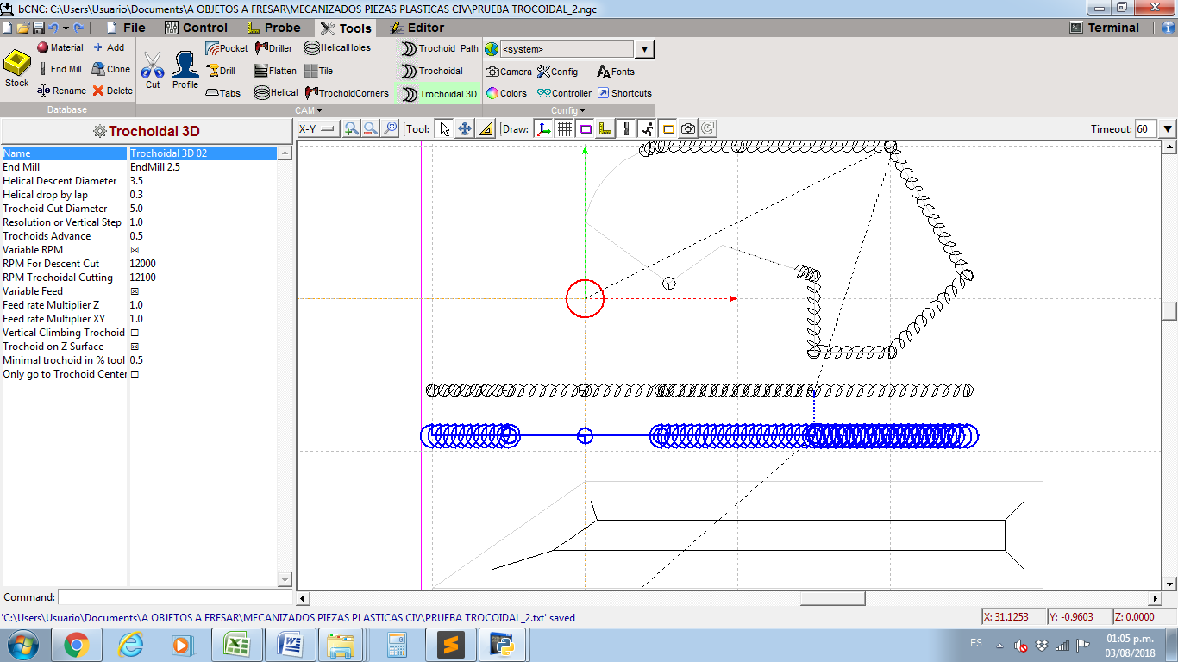This screenshot has width=1178, height=662.
Task: Enable the Vertical Climbing Trochoid checkbox
Action: point(135,333)
